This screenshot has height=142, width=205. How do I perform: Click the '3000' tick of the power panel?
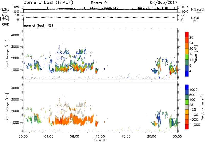pos(15,47)
